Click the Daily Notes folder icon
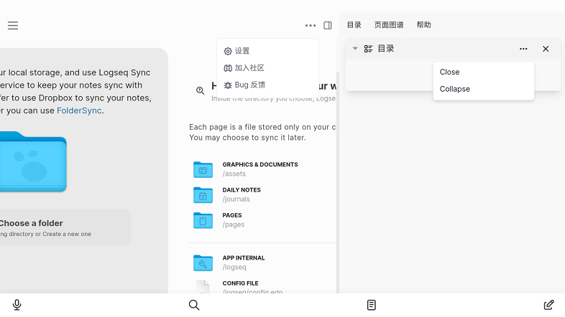Image resolution: width=565 pixels, height=317 pixels. coord(203,195)
